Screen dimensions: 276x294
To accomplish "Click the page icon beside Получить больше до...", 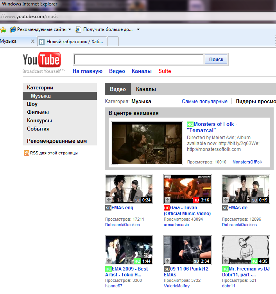I will [78, 29].
